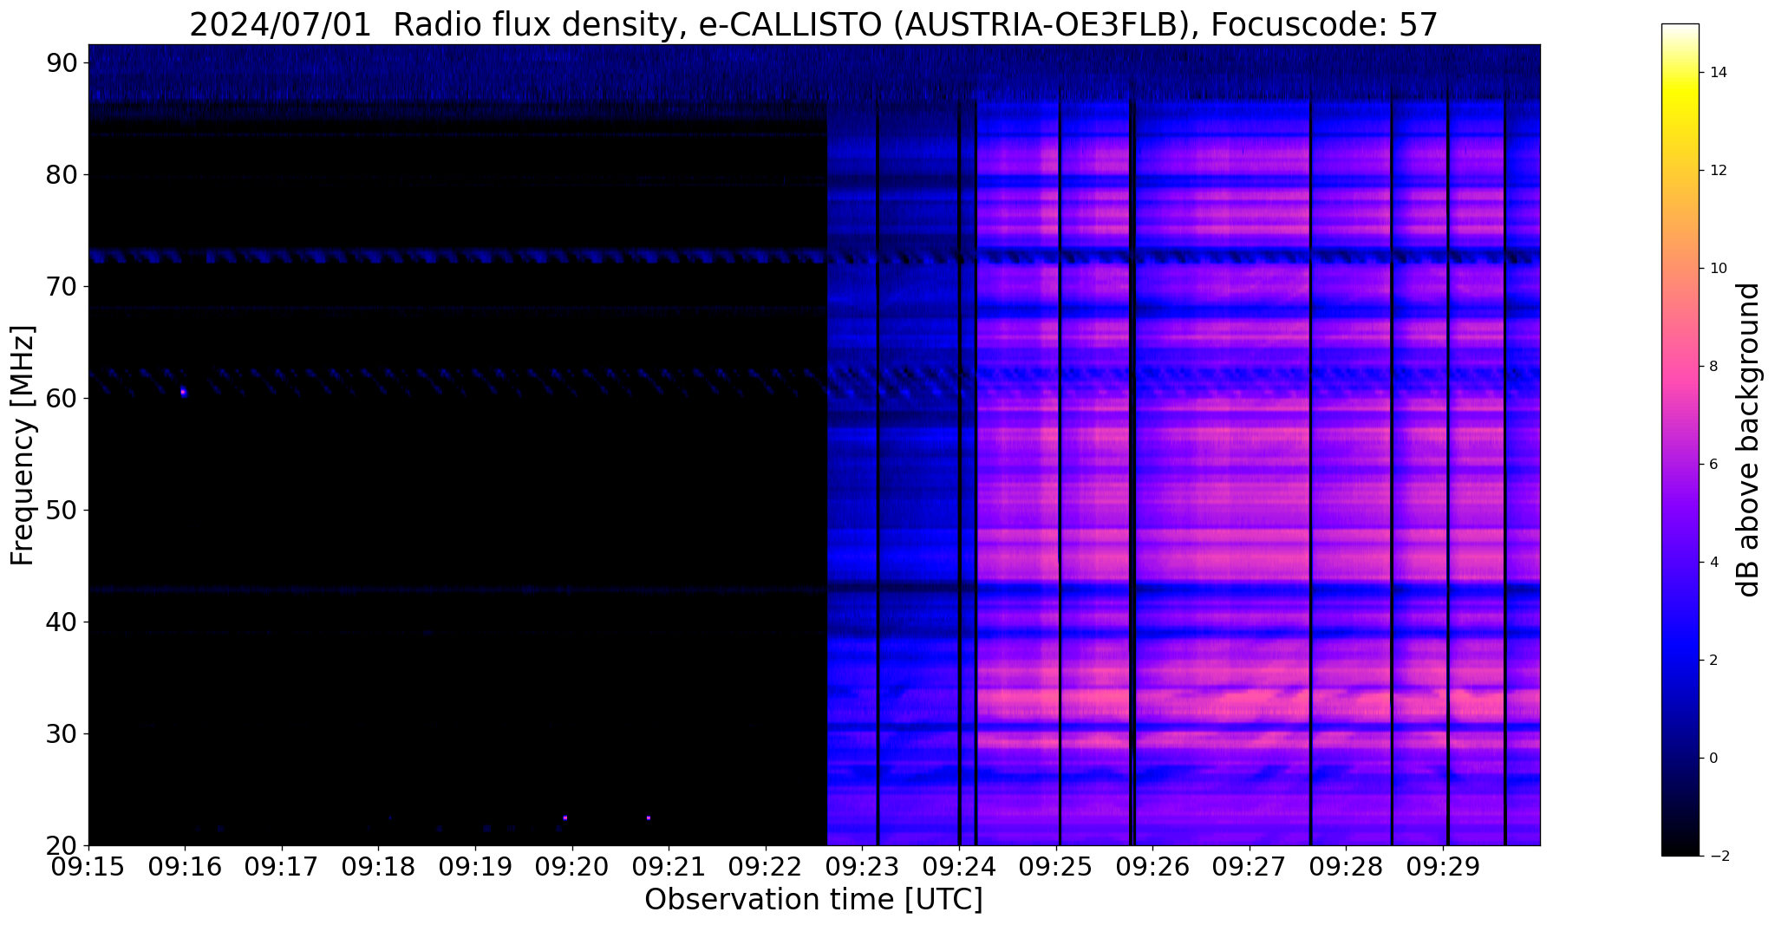
Task: Click the 40 frequency tick label
Action: tap(61, 622)
